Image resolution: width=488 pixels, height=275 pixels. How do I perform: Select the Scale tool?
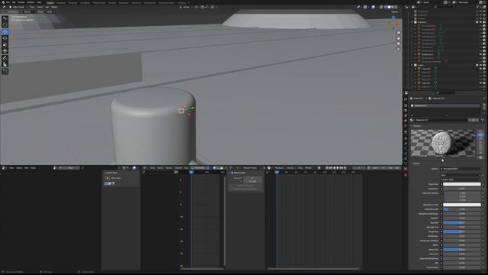click(x=5, y=44)
